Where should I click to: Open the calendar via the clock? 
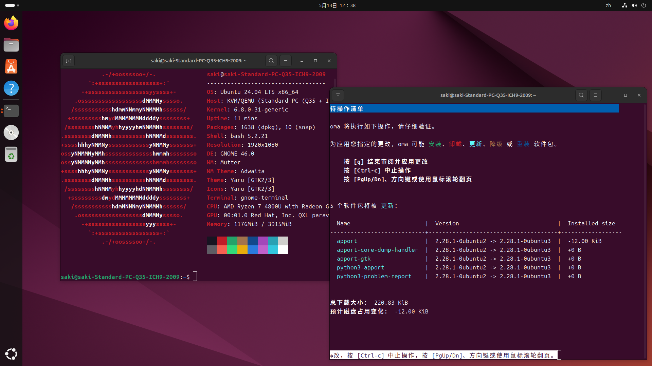(337, 5)
